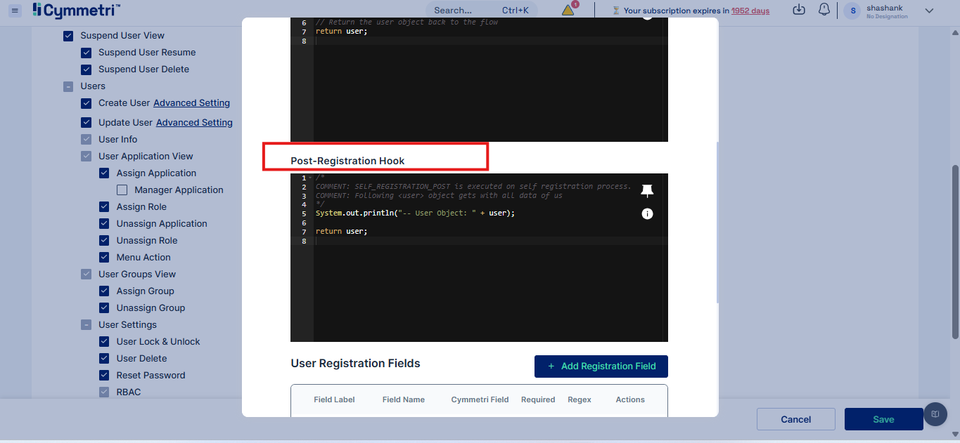Screen dimensions: 960x443
Task: Click the Field Name column header
Action: pos(404,399)
